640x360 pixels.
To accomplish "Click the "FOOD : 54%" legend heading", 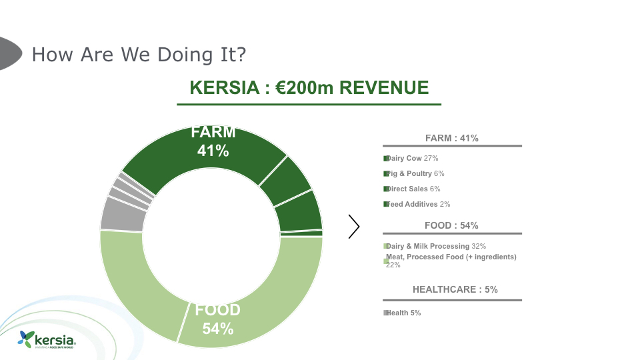I will click(451, 225).
